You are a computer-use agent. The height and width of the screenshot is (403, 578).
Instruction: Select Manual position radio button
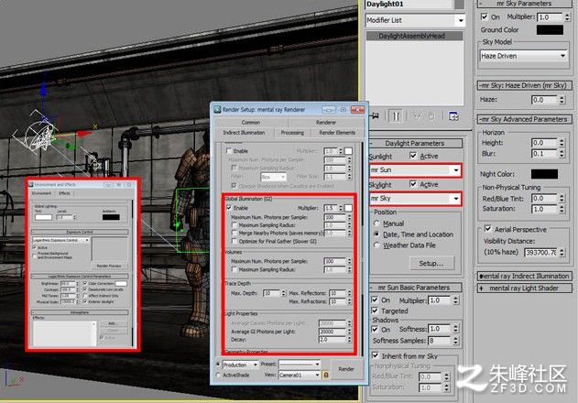[376, 223]
